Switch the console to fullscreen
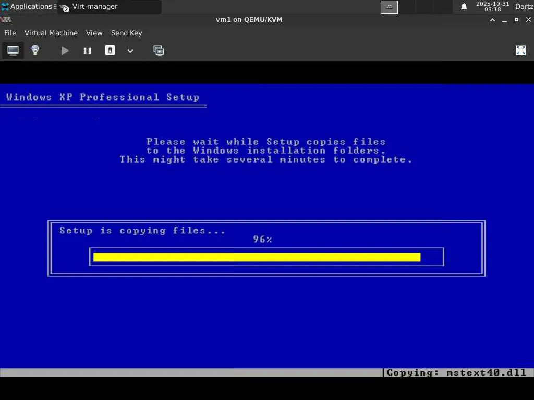 point(521,51)
